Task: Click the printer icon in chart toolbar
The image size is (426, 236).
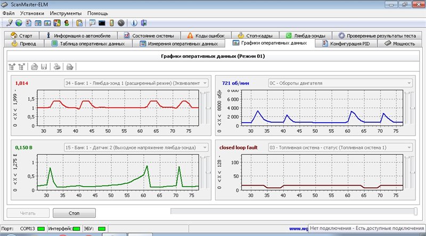Action: point(57,66)
